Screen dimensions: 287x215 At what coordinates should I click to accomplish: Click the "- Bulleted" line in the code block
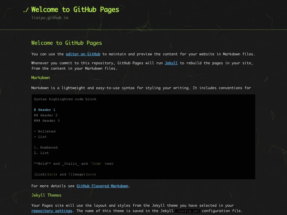45,131
